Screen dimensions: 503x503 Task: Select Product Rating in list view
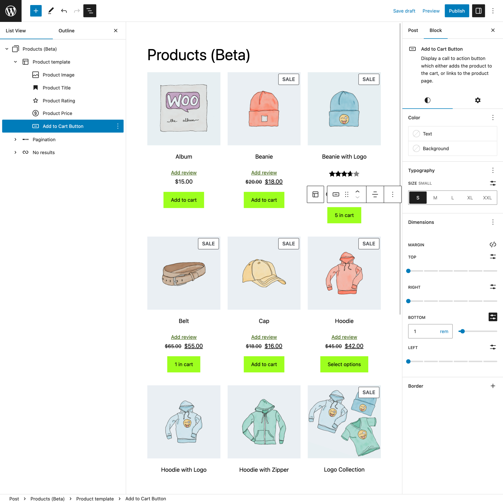(59, 101)
